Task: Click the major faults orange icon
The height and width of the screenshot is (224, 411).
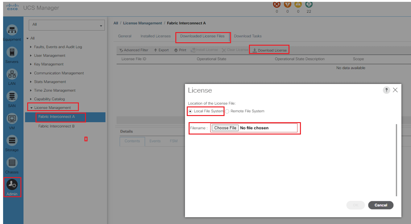Action: pyautogui.click(x=288, y=5)
